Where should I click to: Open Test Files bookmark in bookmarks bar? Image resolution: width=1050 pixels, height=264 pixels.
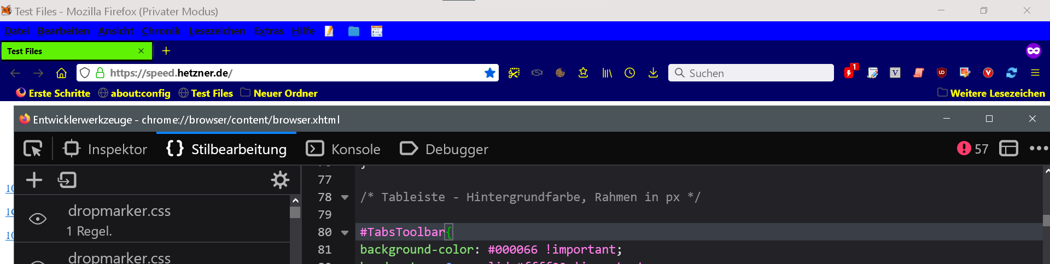pos(206,93)
